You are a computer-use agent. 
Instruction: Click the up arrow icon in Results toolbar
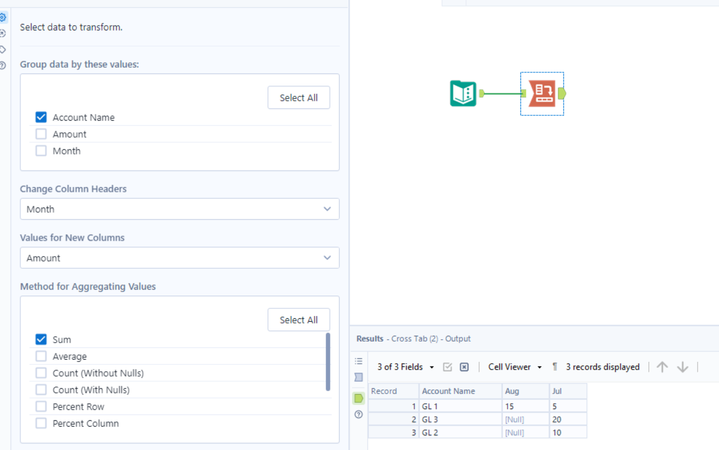(x=661, y=367)
